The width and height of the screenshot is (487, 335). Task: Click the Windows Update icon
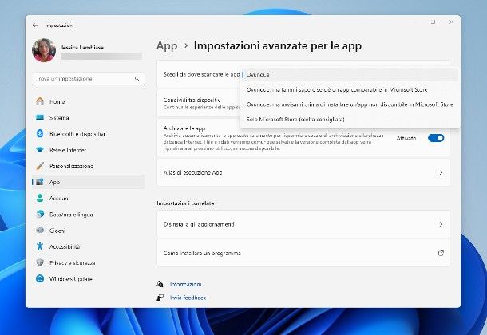[x=39, y=278]
